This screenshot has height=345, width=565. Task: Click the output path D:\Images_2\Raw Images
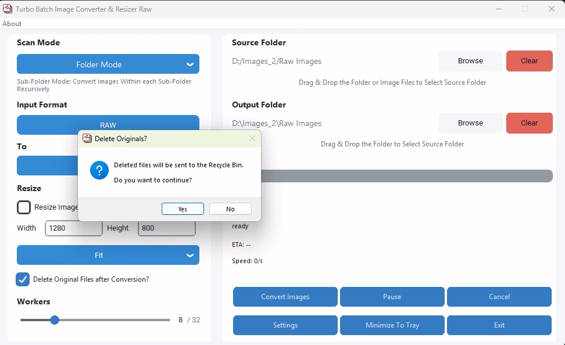(x=276, y=123)
